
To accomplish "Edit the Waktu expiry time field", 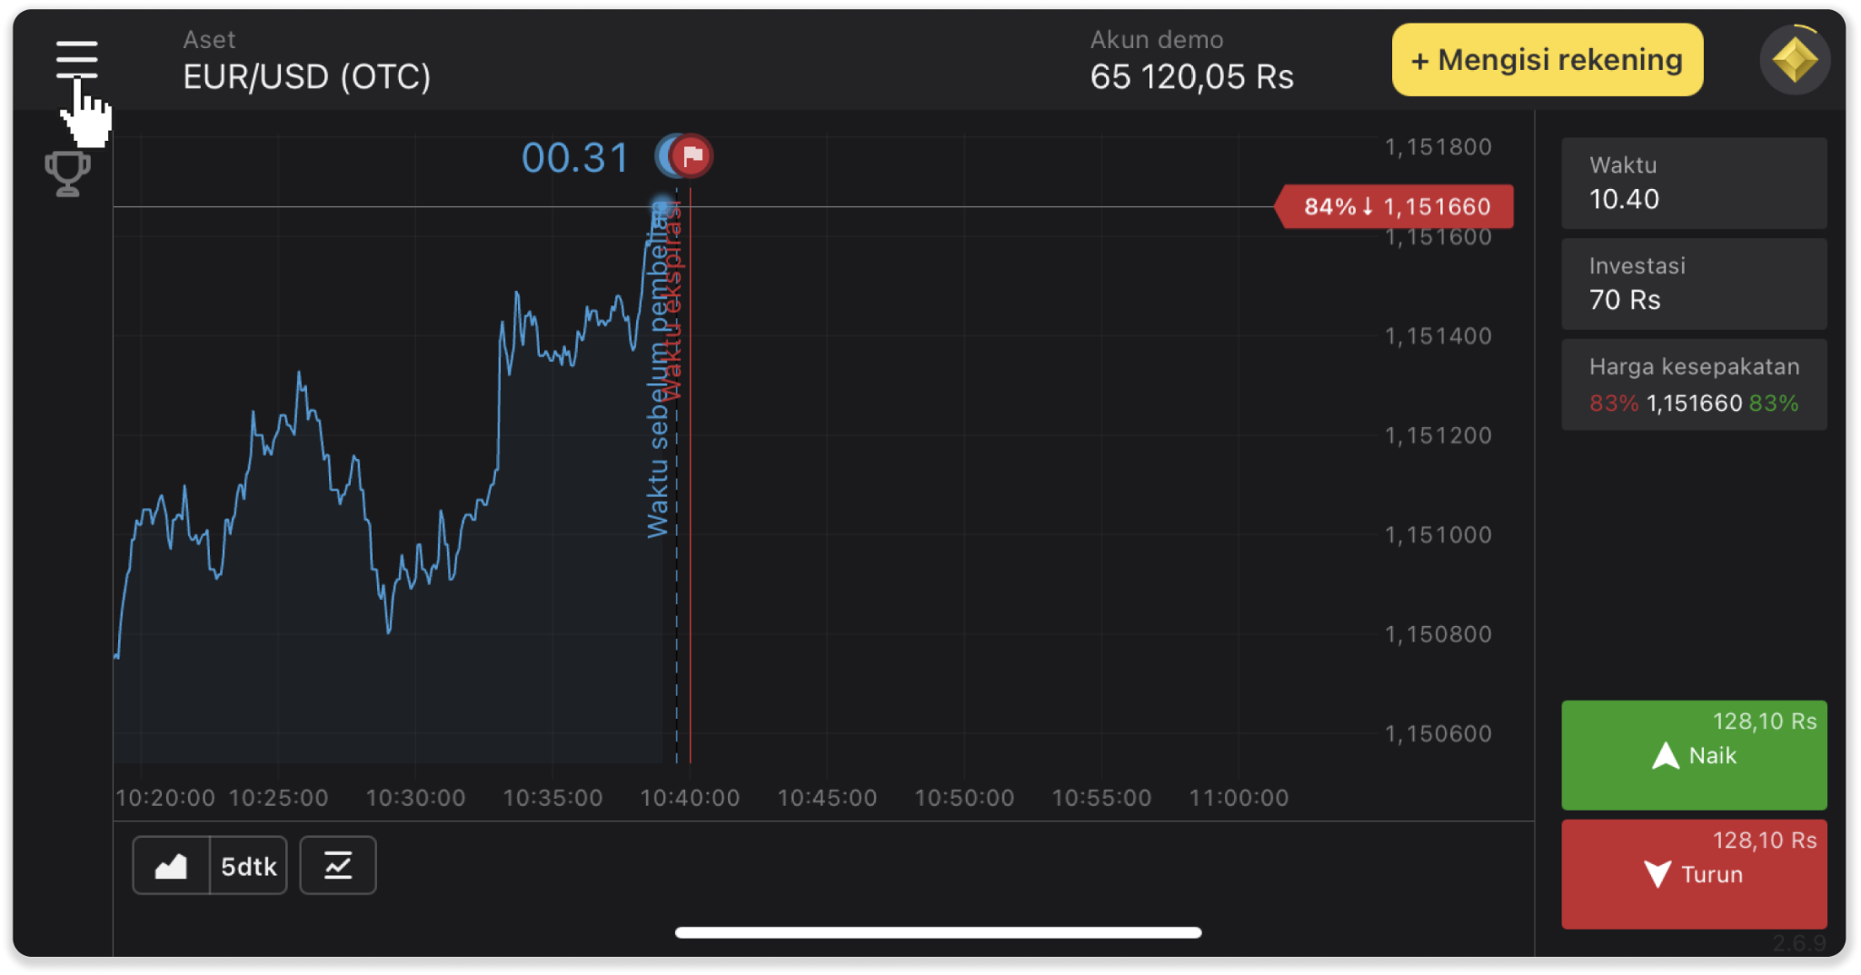I will click(x=1693, y=184).
